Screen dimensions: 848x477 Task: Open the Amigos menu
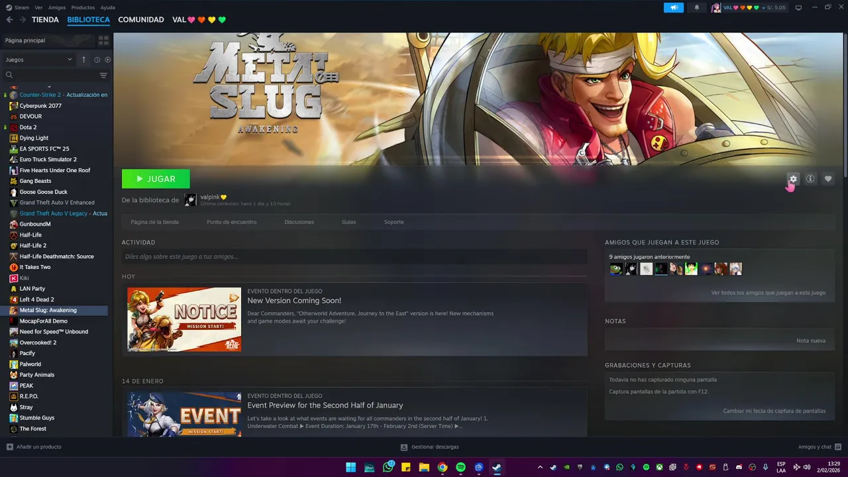tap(57, 7)
